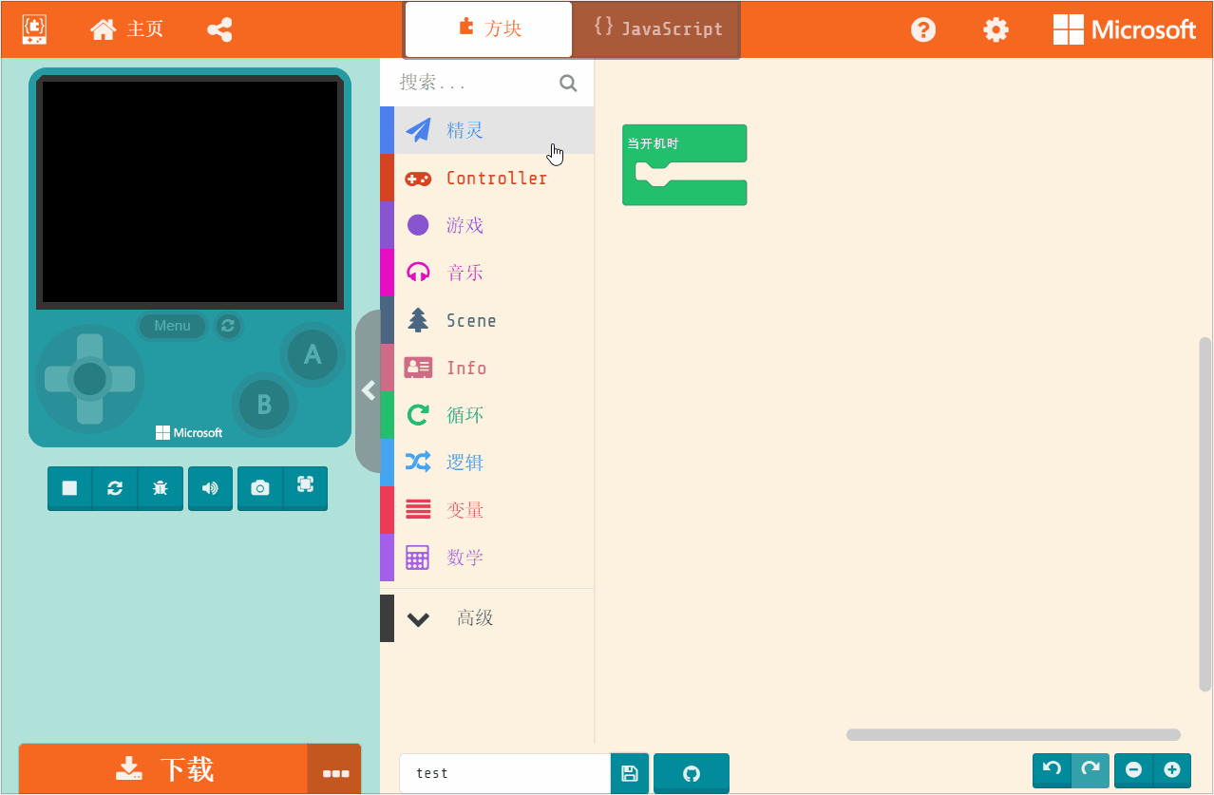Open the 游戏 game category

[487, 225]
